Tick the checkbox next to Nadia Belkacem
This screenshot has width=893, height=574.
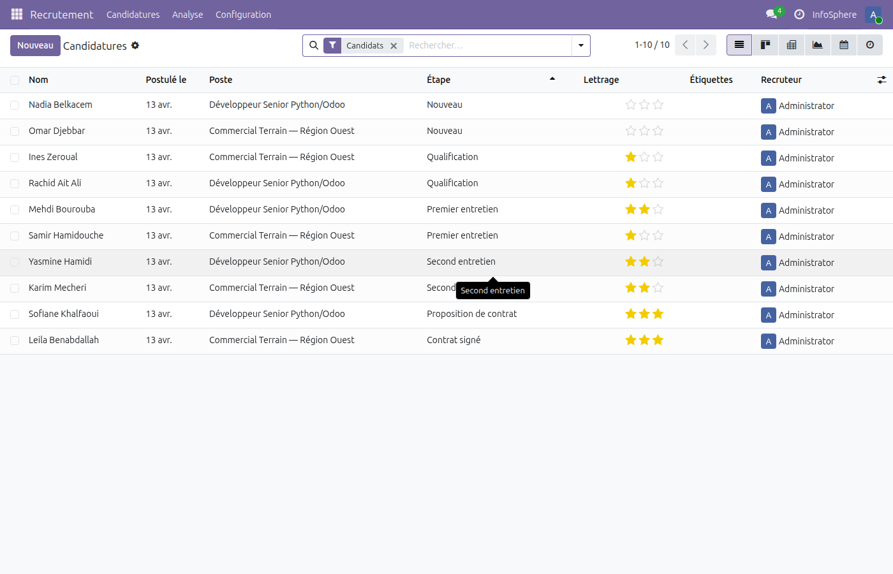pos(14,105)
